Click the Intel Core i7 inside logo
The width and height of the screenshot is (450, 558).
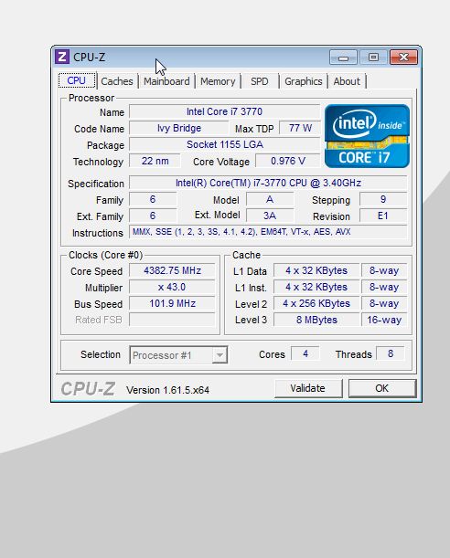pos(367,136)
